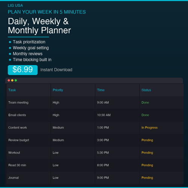
Task: Select the Task column header
Action: pos(29,90)
